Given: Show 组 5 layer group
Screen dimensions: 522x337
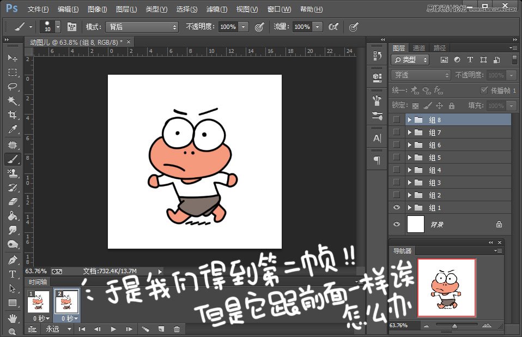Looking at the screenshot, I should (397, 157).
